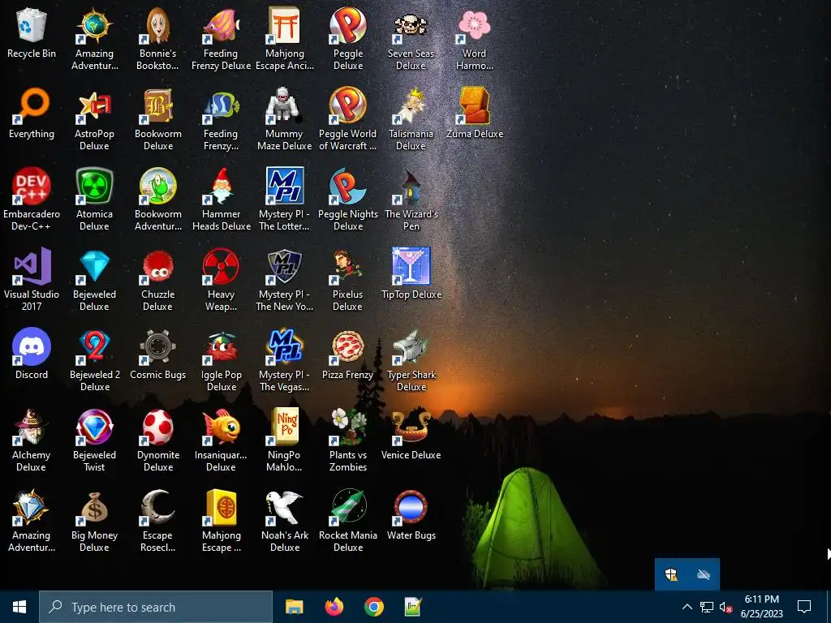Select the Atomica Deluxe icon

[x=94, y=186]
